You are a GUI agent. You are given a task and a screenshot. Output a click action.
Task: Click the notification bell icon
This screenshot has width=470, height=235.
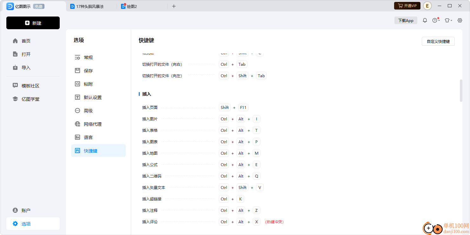pyautogui.click(x=425, y=20)
